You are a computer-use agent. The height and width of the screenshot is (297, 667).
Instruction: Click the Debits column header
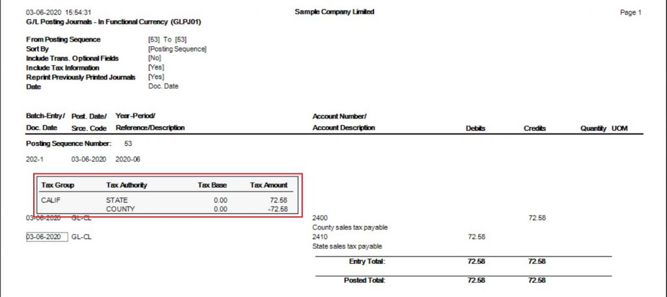(475, 128)
